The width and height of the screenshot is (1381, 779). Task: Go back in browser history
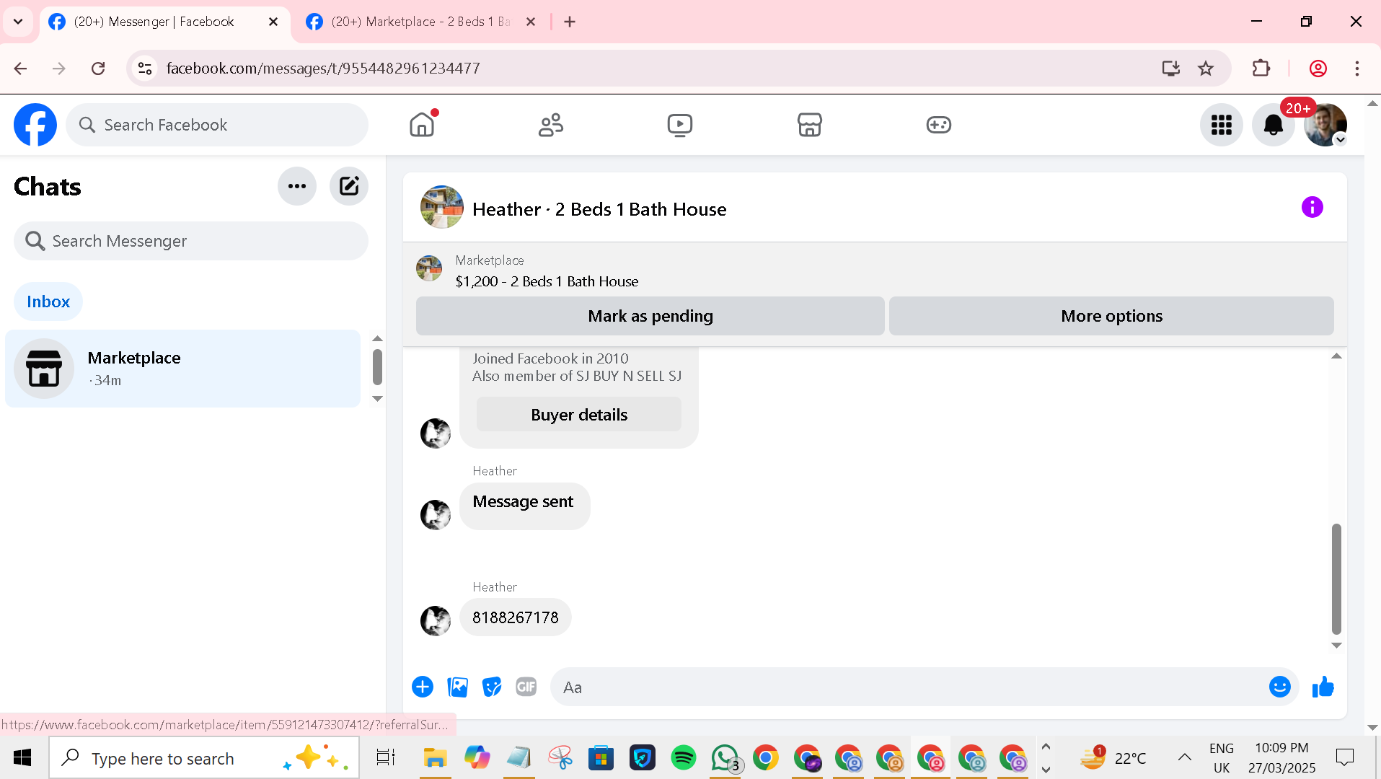[20, 69]
